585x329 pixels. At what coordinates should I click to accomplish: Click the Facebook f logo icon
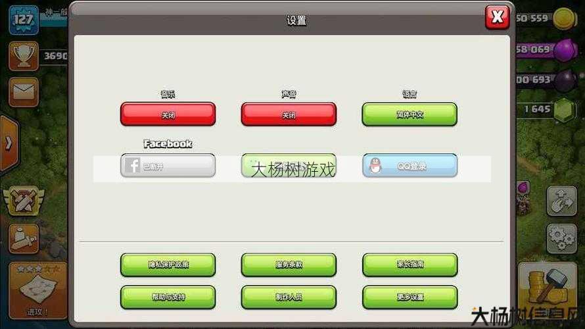pyautogui.click(x=132, y=165)
